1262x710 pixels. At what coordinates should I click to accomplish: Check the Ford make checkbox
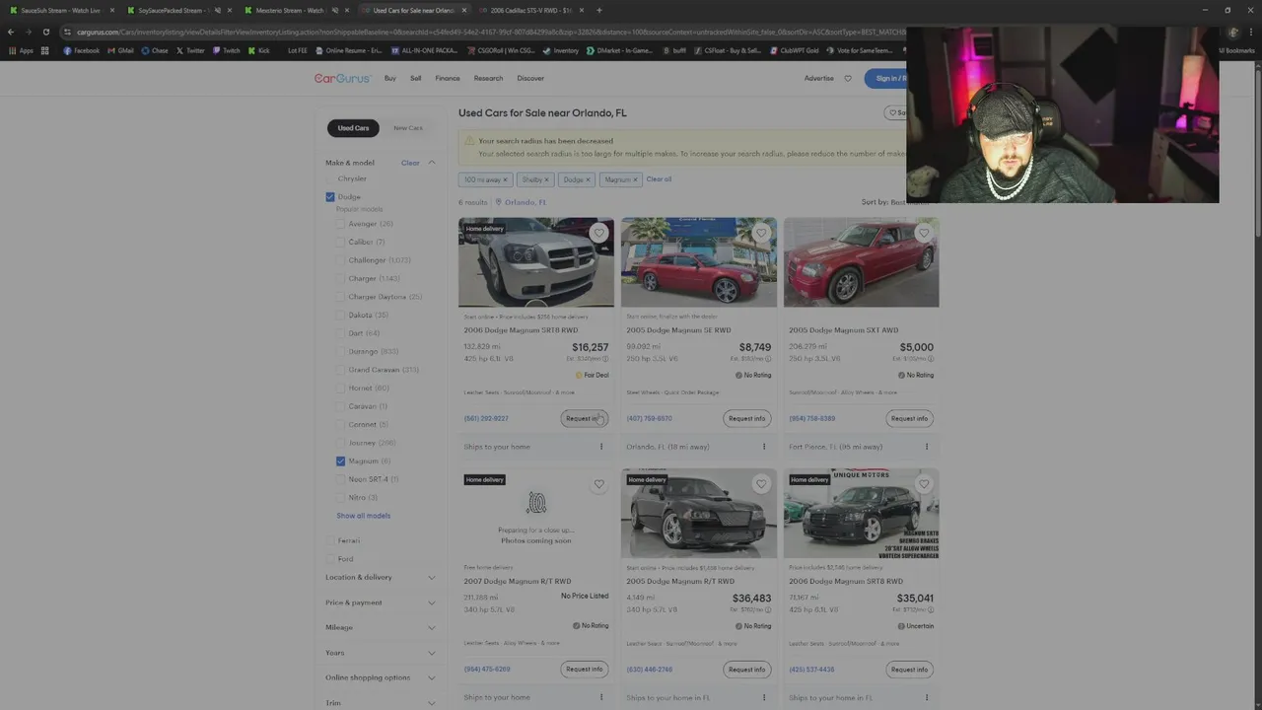point(330,559)
